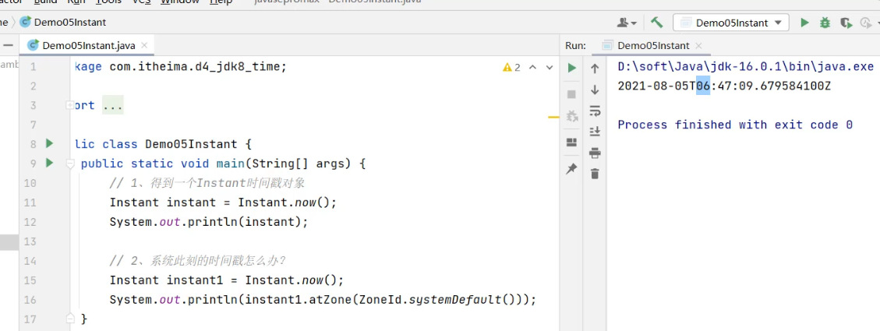Viewport: 880px width, 331px height.
Task: Run Demo05Instant with coverage
Action: tap(846, 23)
